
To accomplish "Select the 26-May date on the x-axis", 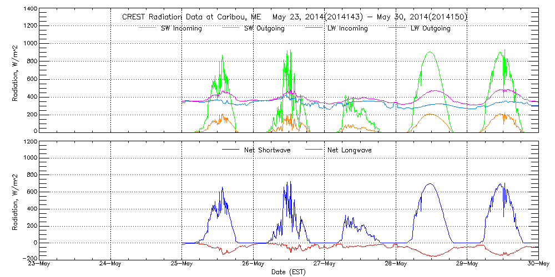I will [253, 264].
